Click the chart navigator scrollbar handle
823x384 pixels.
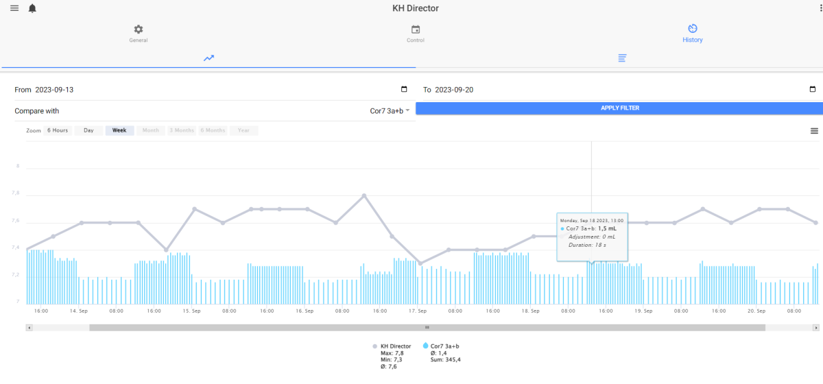[427, 328]
